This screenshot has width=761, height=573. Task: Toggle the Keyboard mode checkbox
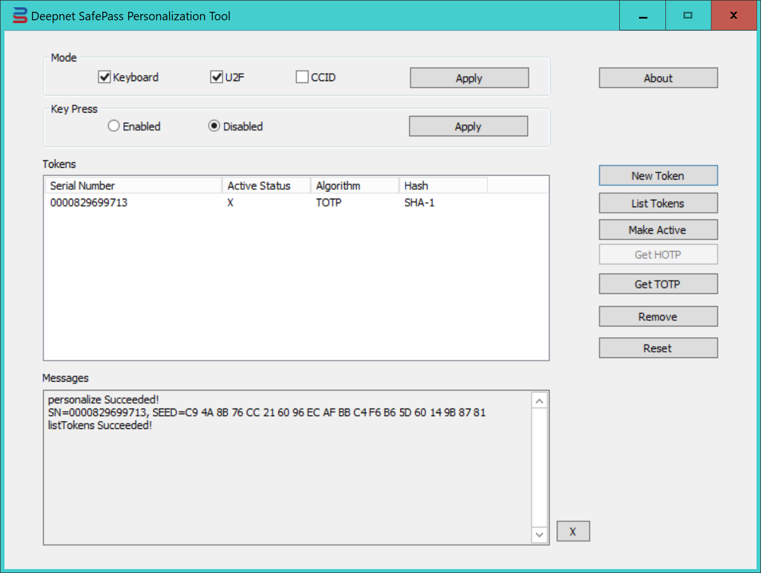(105, 77)
